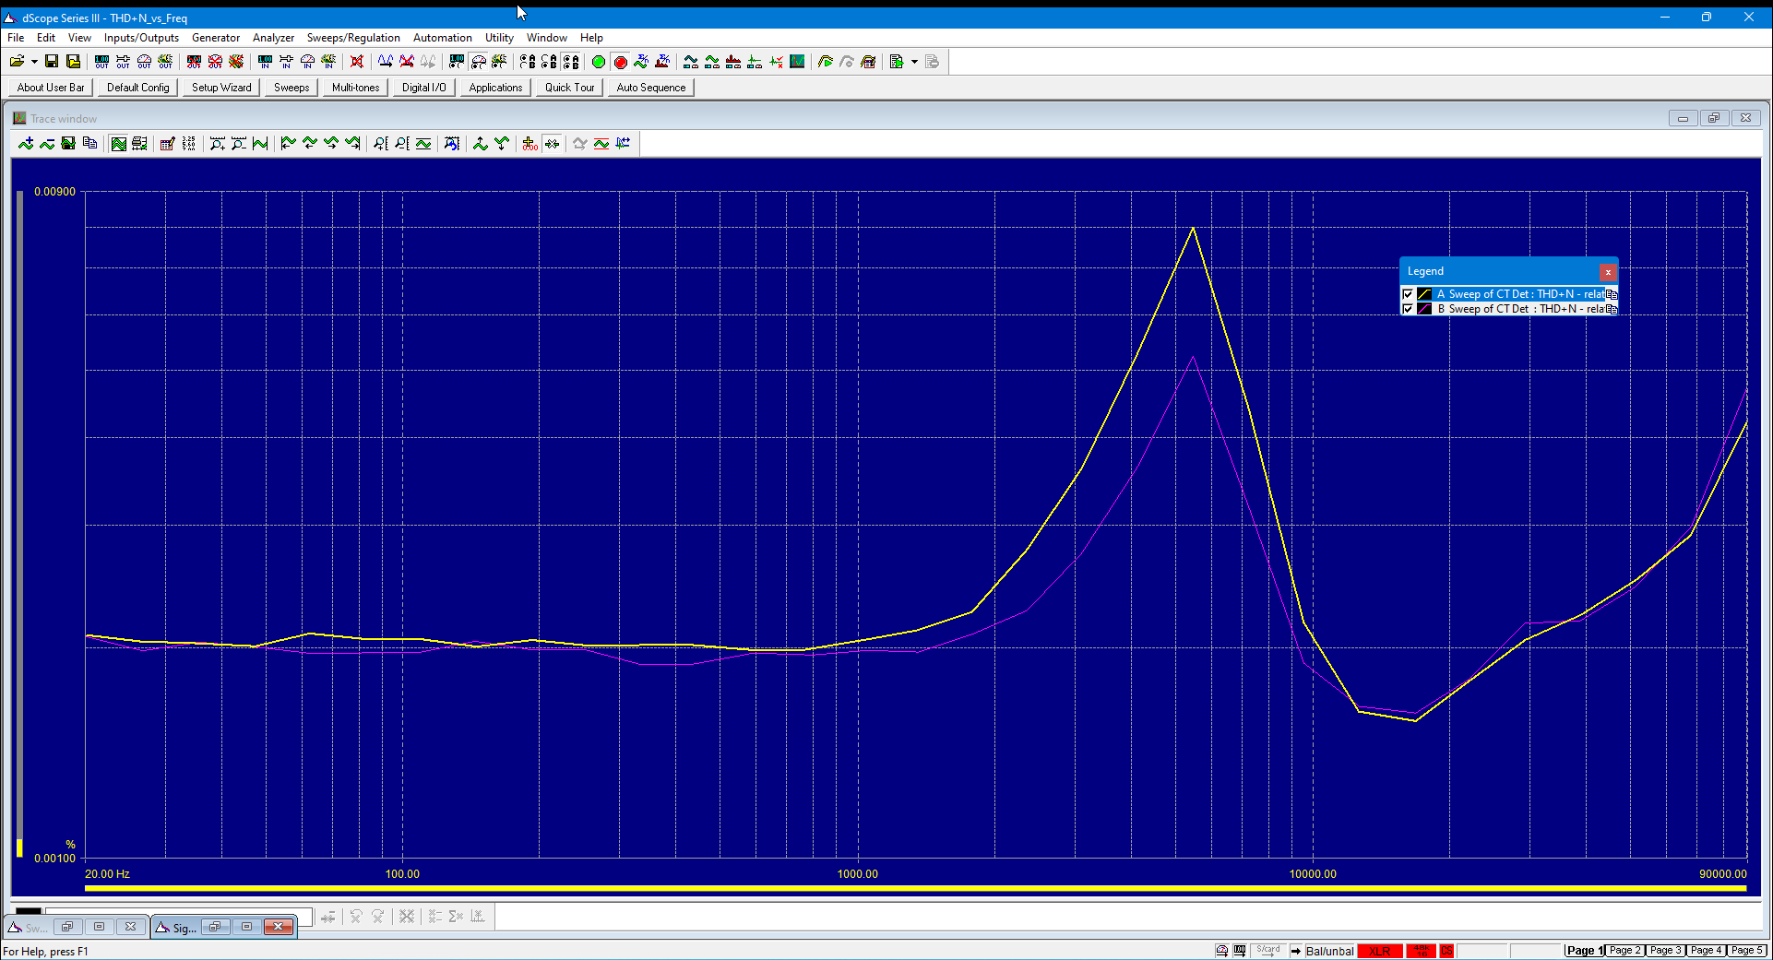This screenshot has width=1773, height=960.
Task: Stop sweep with the red circle icon
Action: coord(621,62)
